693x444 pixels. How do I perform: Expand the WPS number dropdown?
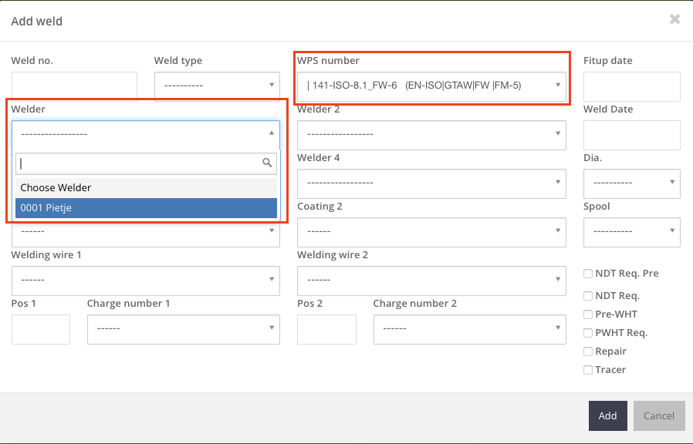pos(432,86)
